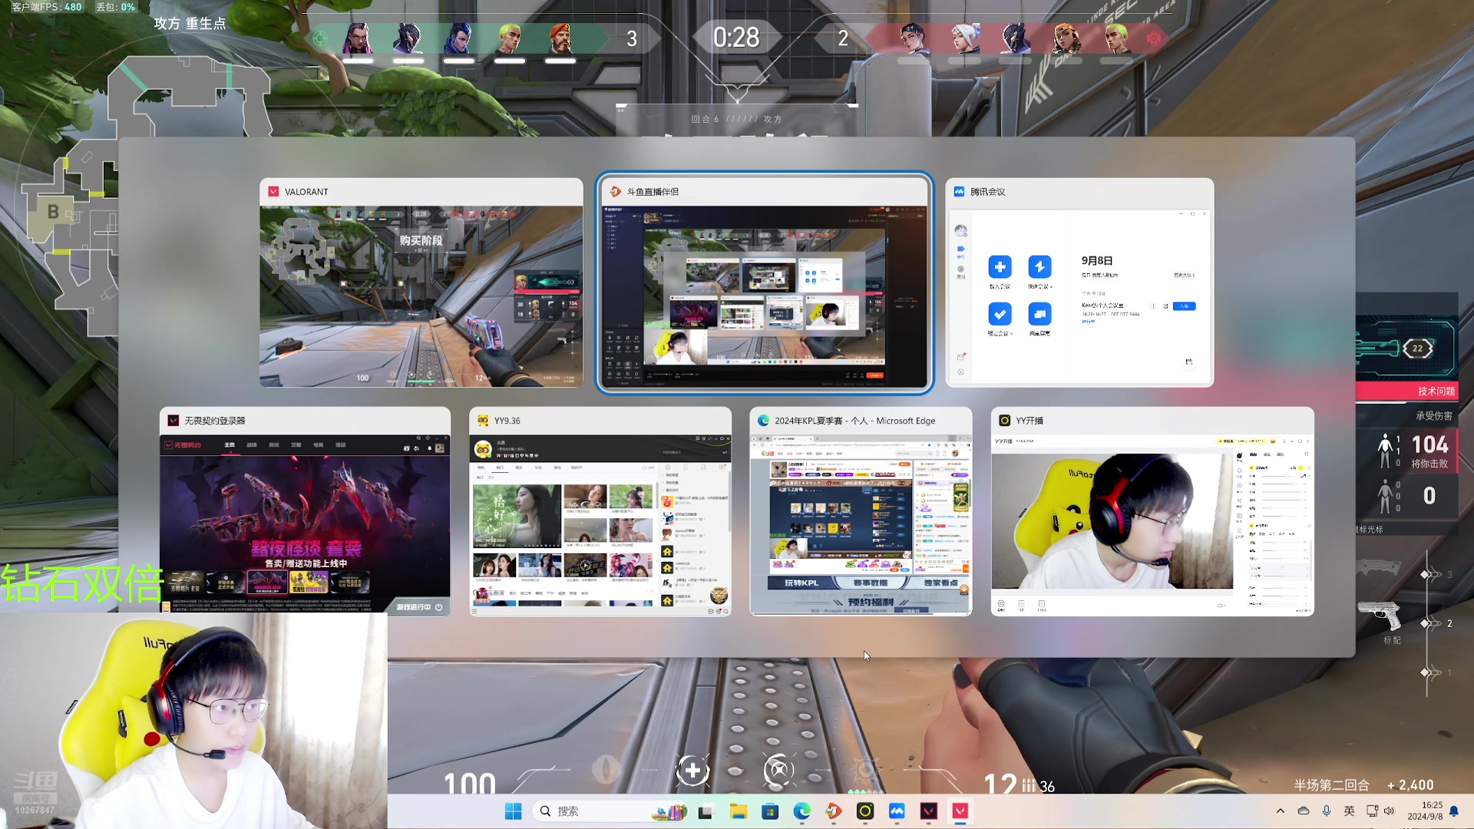Open the dark 无畏契约登录器 taskbar icon
This screenshot has width=1474, height=829.
[x=929, y=811]
